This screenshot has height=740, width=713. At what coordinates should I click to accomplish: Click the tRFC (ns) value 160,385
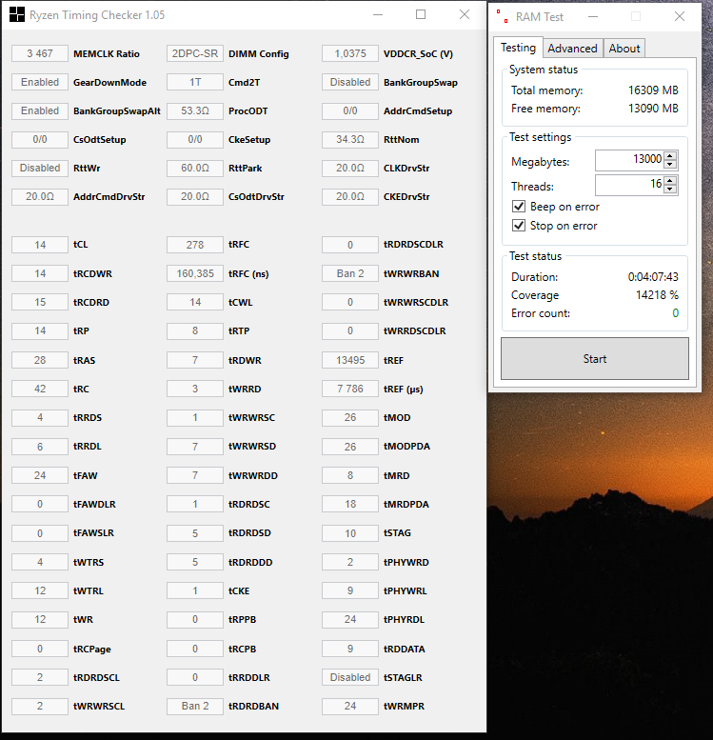pyautogui.click(x=195, y=273)
